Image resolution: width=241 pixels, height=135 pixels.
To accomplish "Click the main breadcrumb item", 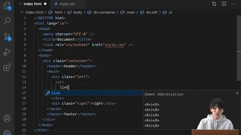I will click(131, 12).
